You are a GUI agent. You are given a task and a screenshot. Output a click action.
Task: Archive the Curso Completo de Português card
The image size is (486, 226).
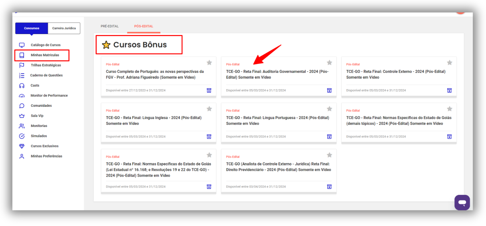[x=209, y=90]
